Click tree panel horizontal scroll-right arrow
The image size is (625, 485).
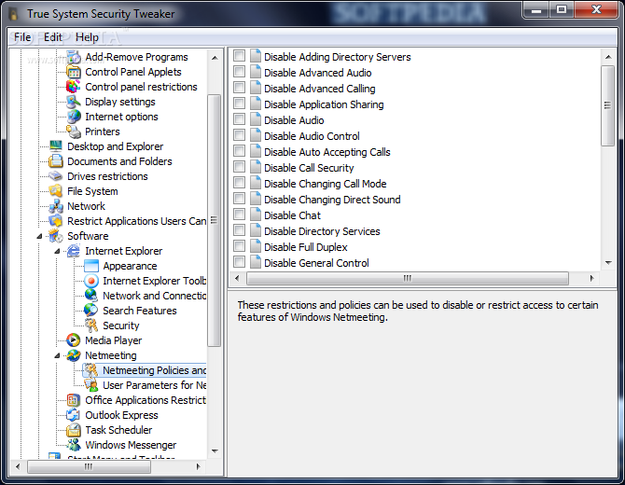(198, 466)
